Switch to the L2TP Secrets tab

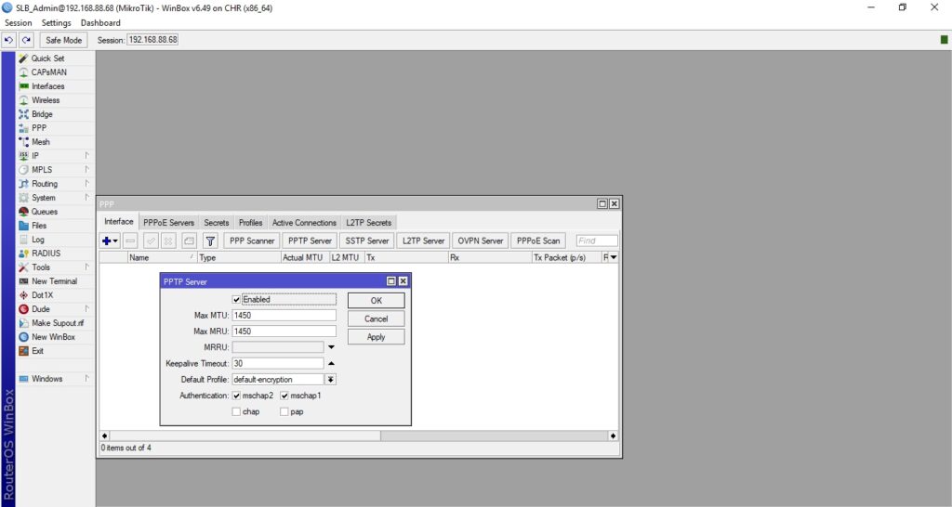(x=369, y=223)
